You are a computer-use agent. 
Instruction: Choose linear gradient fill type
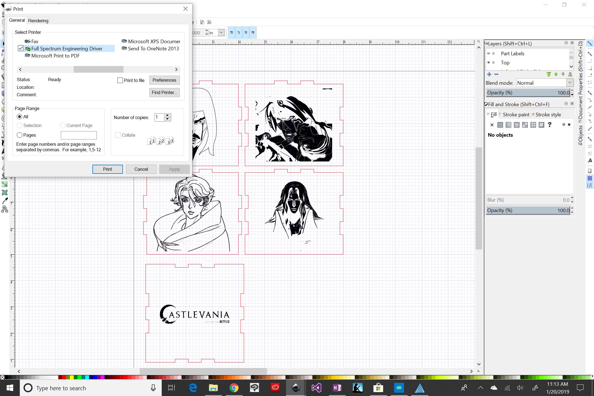tap(508, 125)
